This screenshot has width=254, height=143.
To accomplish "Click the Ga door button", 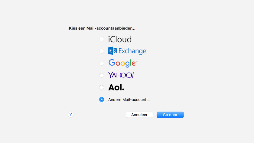I will (170, 115).
